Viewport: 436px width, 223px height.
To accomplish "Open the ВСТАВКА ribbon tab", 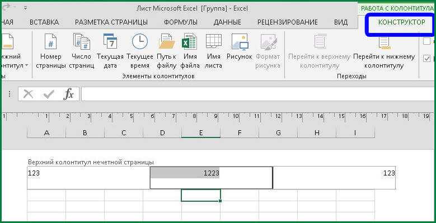I will pos(44,22).
